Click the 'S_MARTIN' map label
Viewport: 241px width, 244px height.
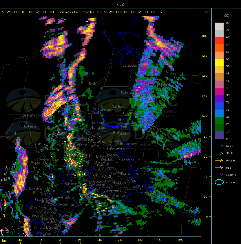pos(109,169)
